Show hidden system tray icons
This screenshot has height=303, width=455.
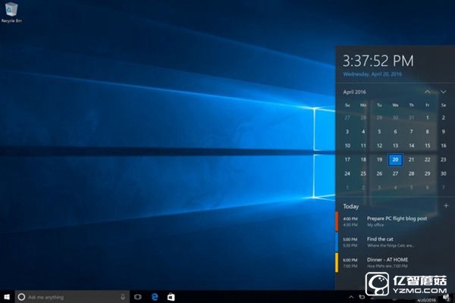point(352,297)
